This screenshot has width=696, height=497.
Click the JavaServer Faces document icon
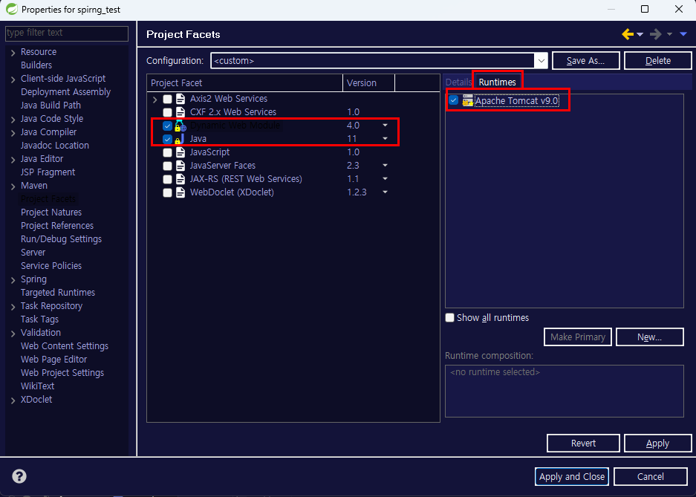180,166
